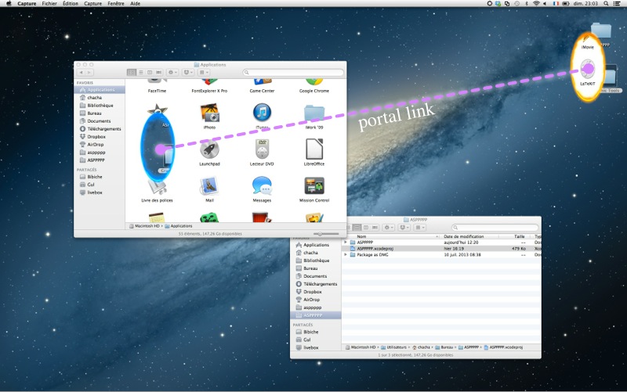Open the Wi-Fi status menu

coord(536,4)
